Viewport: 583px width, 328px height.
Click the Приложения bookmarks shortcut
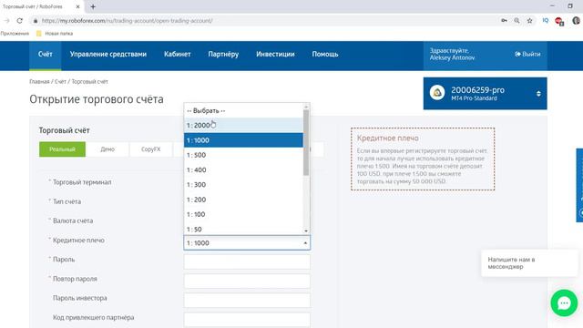(15, 34)
